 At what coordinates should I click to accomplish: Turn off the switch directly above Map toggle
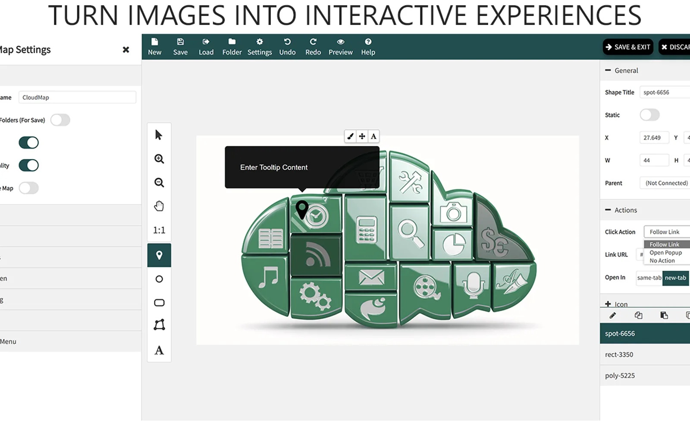(x=28, y=165)
